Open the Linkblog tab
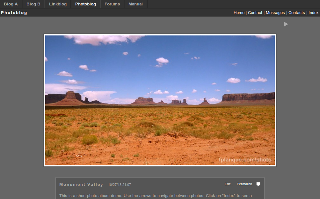The width and height of the screenshot is (320, 199). (58, 4)
